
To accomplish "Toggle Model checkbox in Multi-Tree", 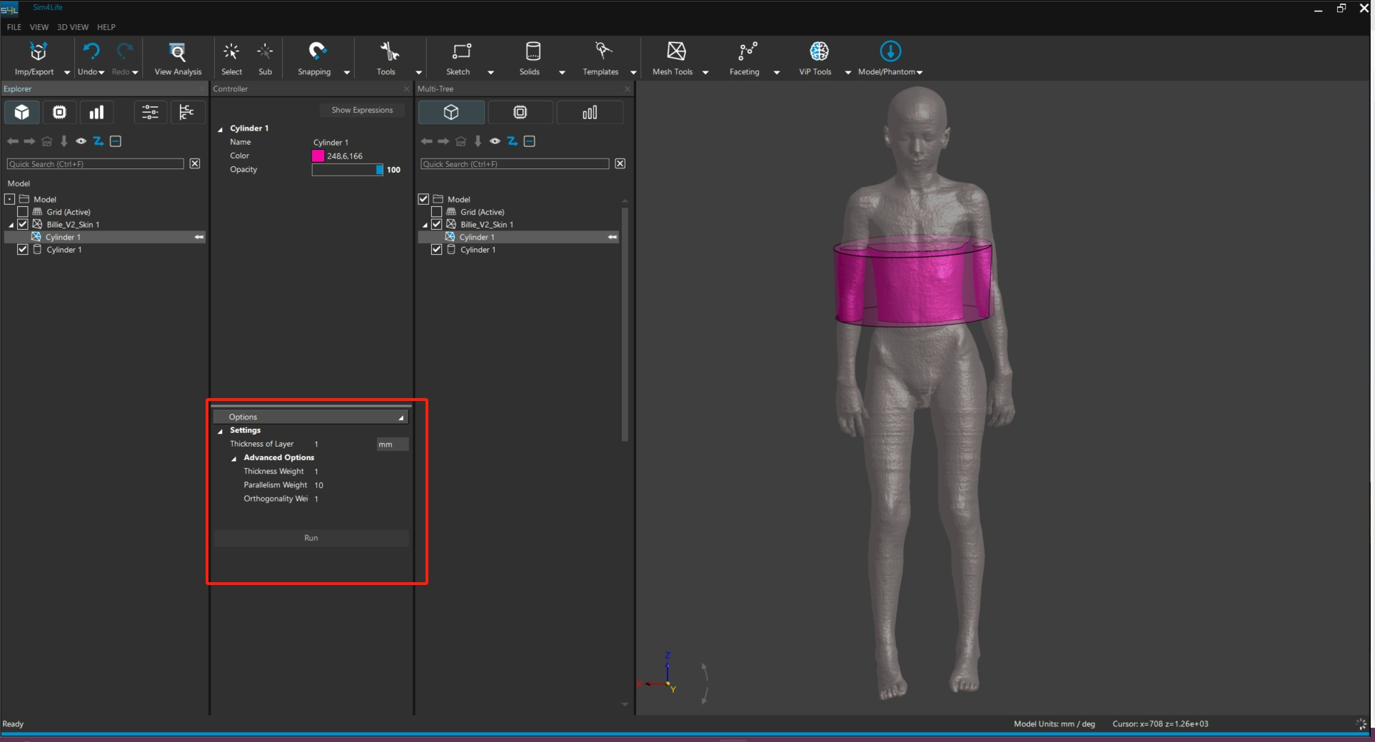I will (423, 199).
